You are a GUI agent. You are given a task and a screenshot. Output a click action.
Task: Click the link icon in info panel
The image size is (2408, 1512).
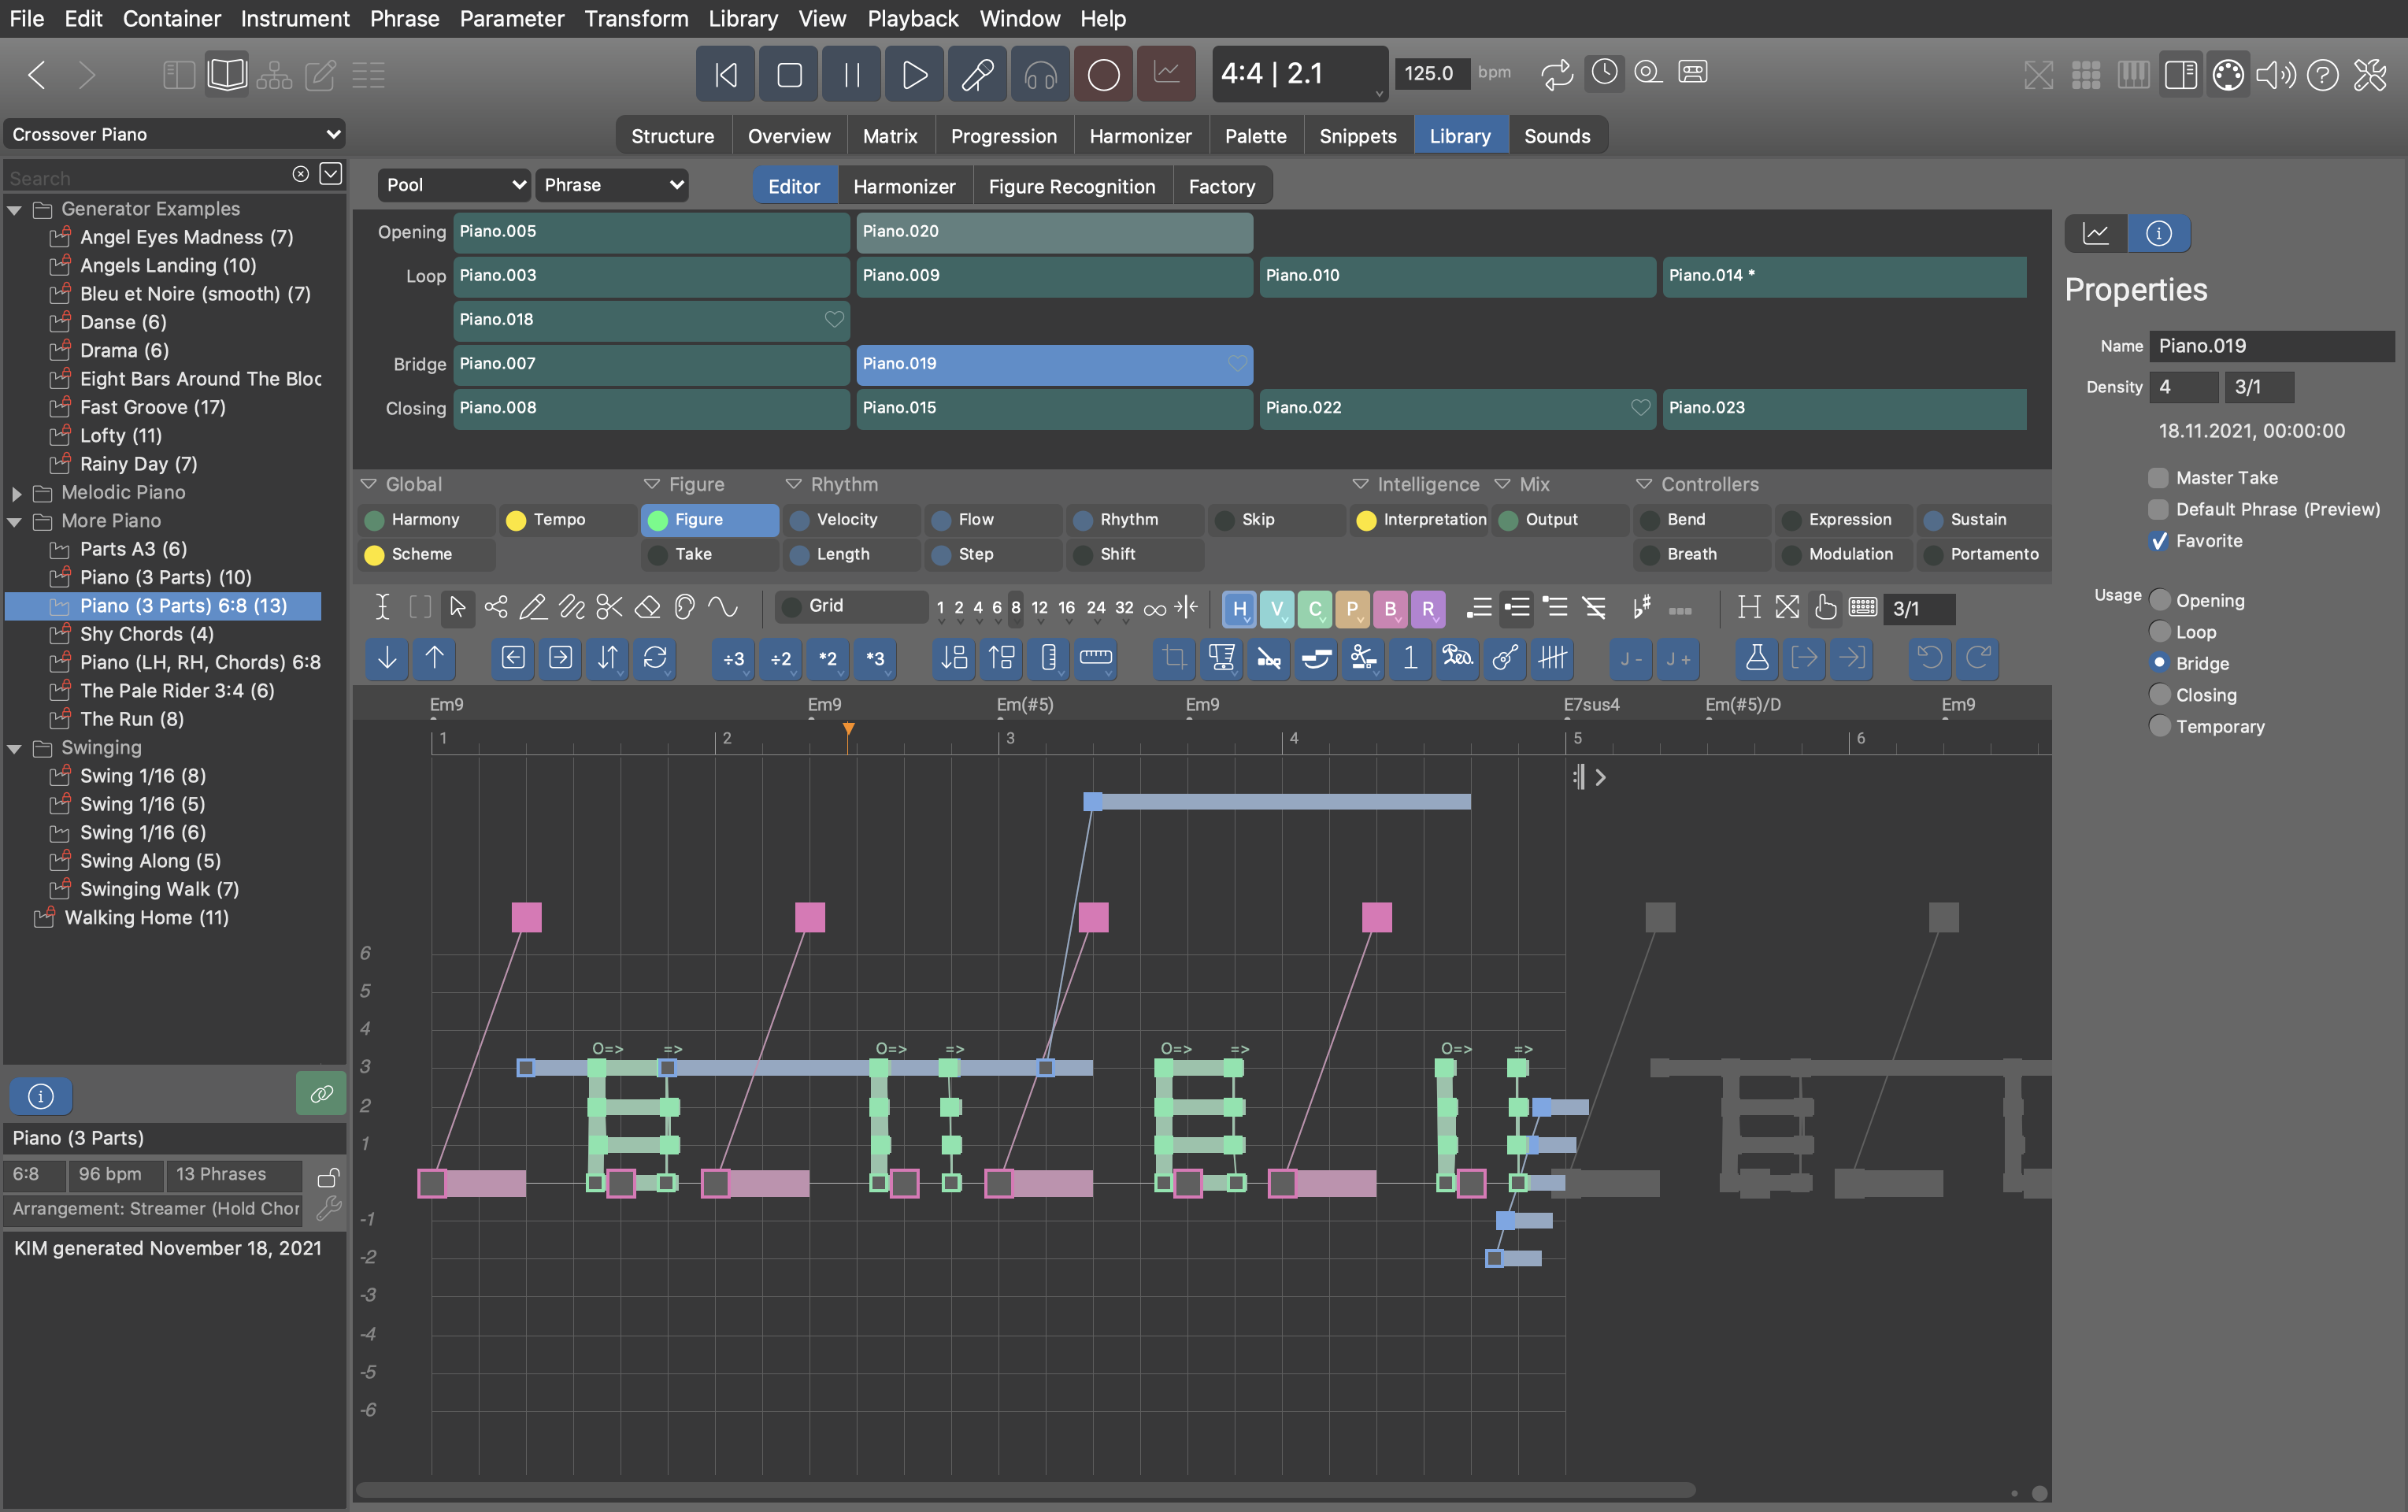(x=321, y=1094)
